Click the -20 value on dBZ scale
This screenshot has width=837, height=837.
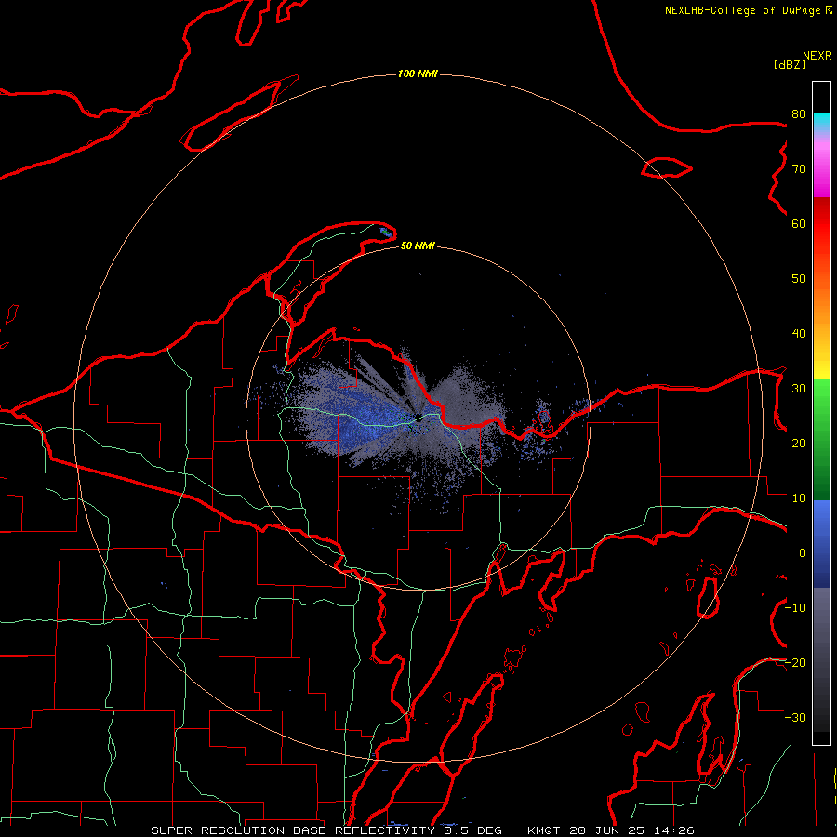point(795,662)
